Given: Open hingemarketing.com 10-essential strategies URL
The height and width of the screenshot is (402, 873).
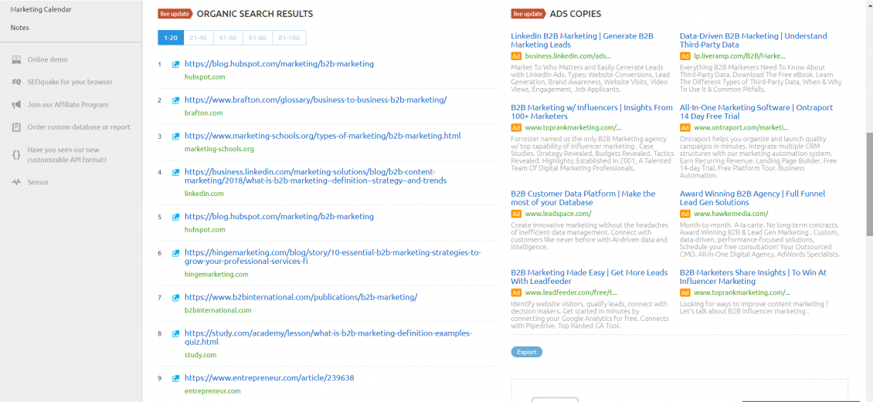Looking at the screenshot, I should pos(332,257).
